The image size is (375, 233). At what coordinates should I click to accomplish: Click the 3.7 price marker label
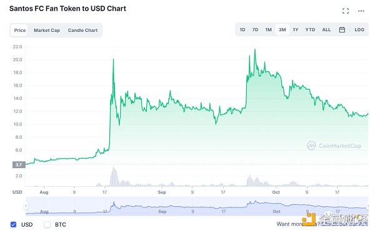tap(19, 164)
